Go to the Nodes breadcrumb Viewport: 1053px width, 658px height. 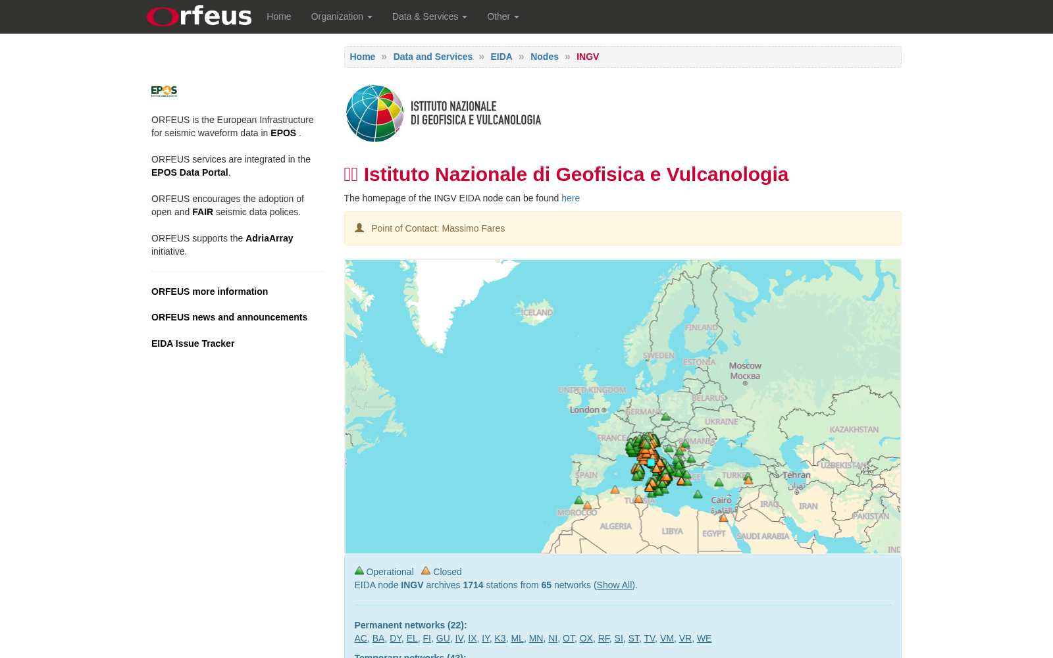coord(544,57)
